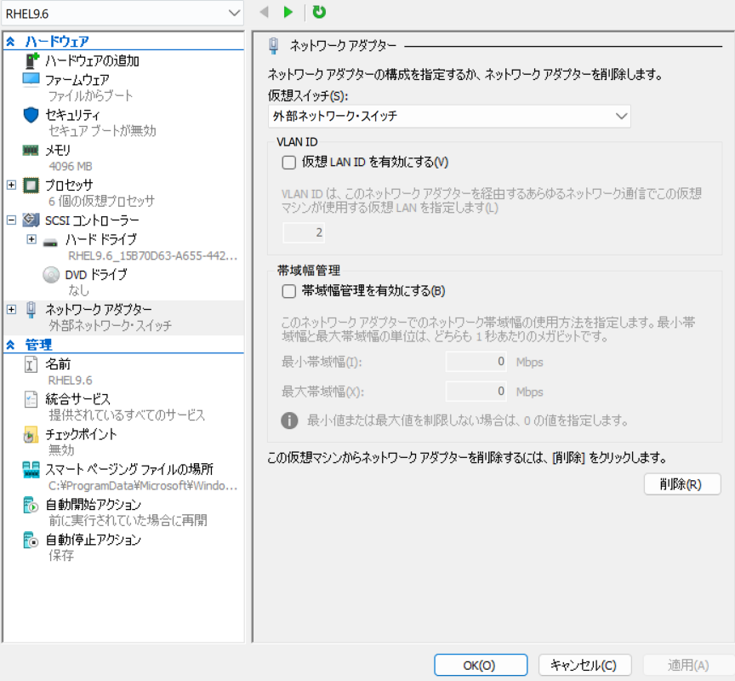The height and width of the screenshot is (681, 735).
Task: Click the grayed back arrow icon
Action: pyautogui.click(x=264, y=12)
